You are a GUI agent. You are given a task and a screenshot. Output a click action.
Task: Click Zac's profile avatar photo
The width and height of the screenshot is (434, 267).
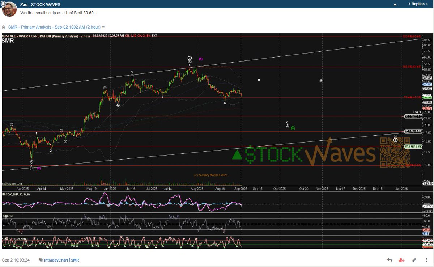pos(9,9)
